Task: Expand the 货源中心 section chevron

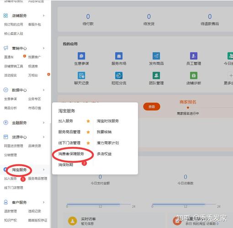Action: click(x=43, y=137)
